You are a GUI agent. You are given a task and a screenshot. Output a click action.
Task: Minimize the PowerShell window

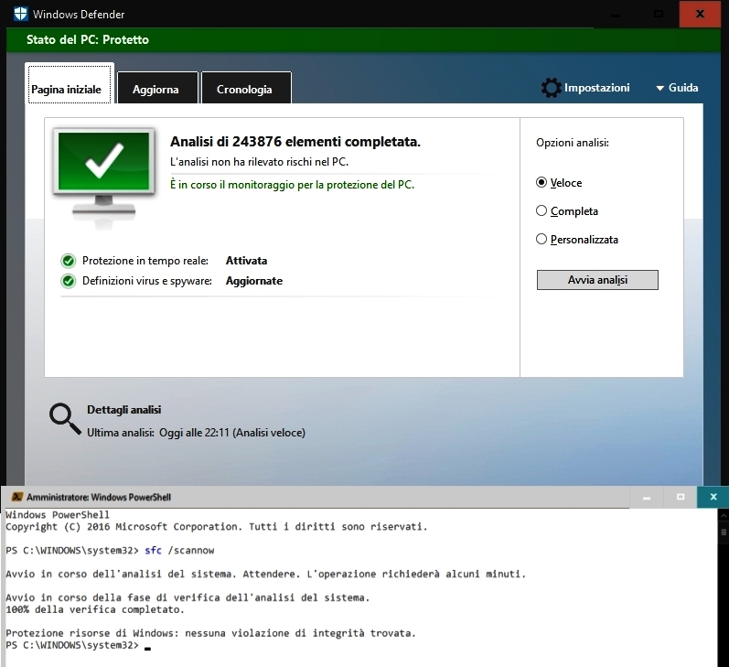[647, 497]
